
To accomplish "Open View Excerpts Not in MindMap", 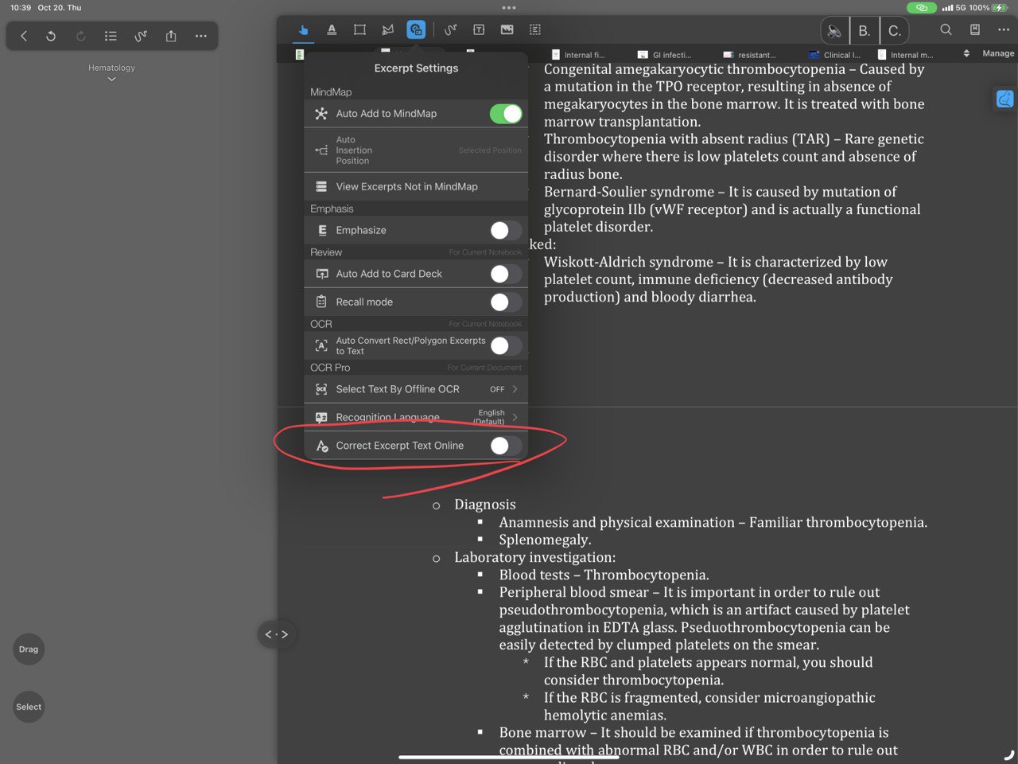I will point(416,187).
